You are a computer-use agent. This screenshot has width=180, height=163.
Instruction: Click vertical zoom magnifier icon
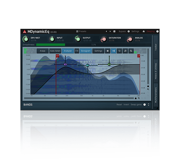tap(148, 89)
